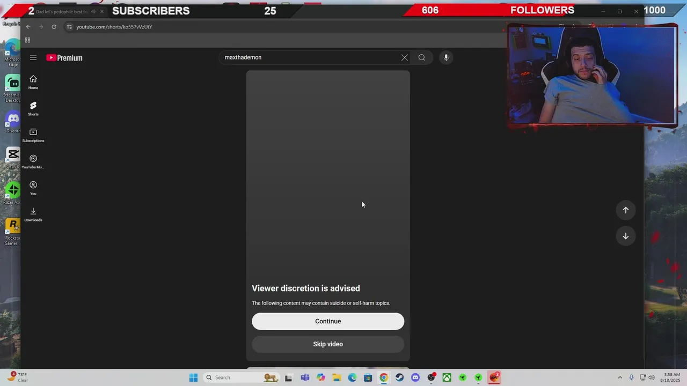Click Skip video button
Viewport: 687px width, 386px height.
[328, 344]
